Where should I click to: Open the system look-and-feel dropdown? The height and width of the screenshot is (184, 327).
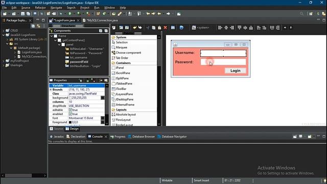coord(201,28)
